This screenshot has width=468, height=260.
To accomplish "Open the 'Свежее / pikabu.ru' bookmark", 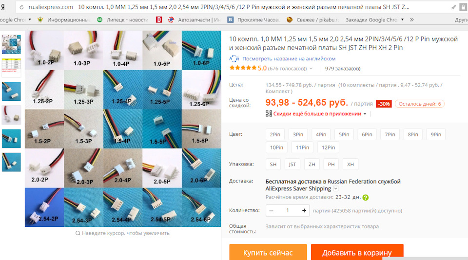I will point(312,19).
